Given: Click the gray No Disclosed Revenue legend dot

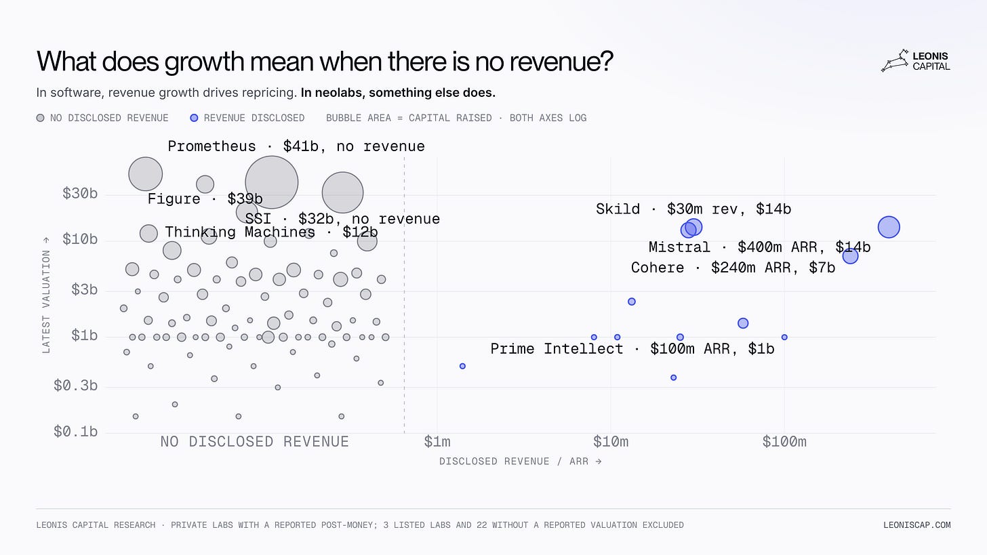Looking at the screenshot, I should 41,118.
